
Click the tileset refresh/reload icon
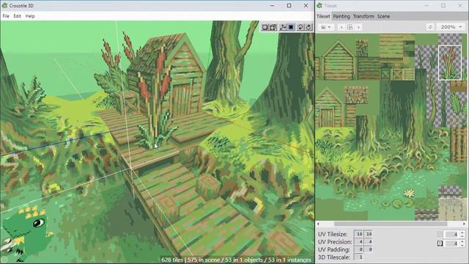tap(430, 27)
